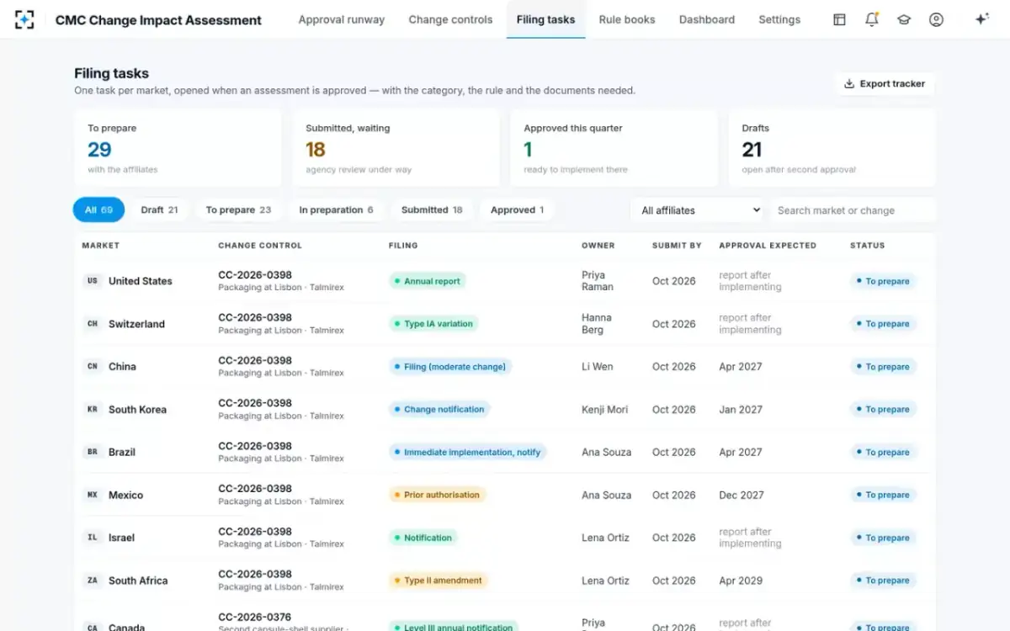Select the Filing tasks tab
1010x631 pixels.
545,19
